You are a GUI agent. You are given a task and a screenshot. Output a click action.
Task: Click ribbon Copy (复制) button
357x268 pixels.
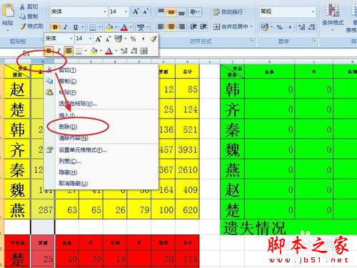pos(29,16)
